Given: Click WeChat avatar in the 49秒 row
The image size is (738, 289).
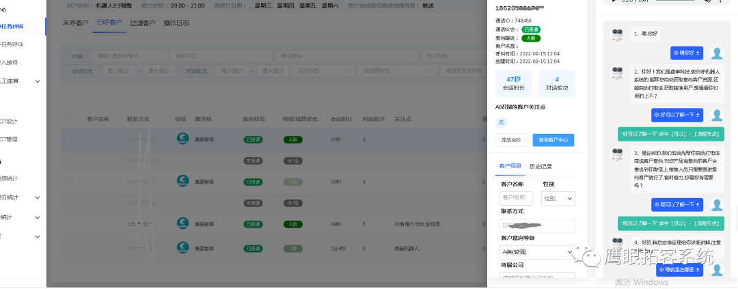Looking at the screenshot, I should 182,223.
